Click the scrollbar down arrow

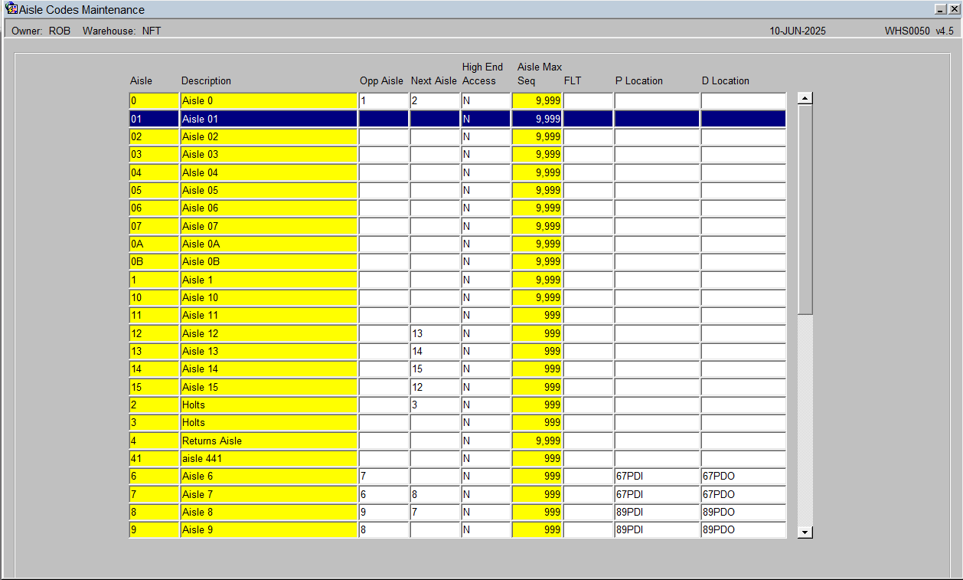click(805, 532)
